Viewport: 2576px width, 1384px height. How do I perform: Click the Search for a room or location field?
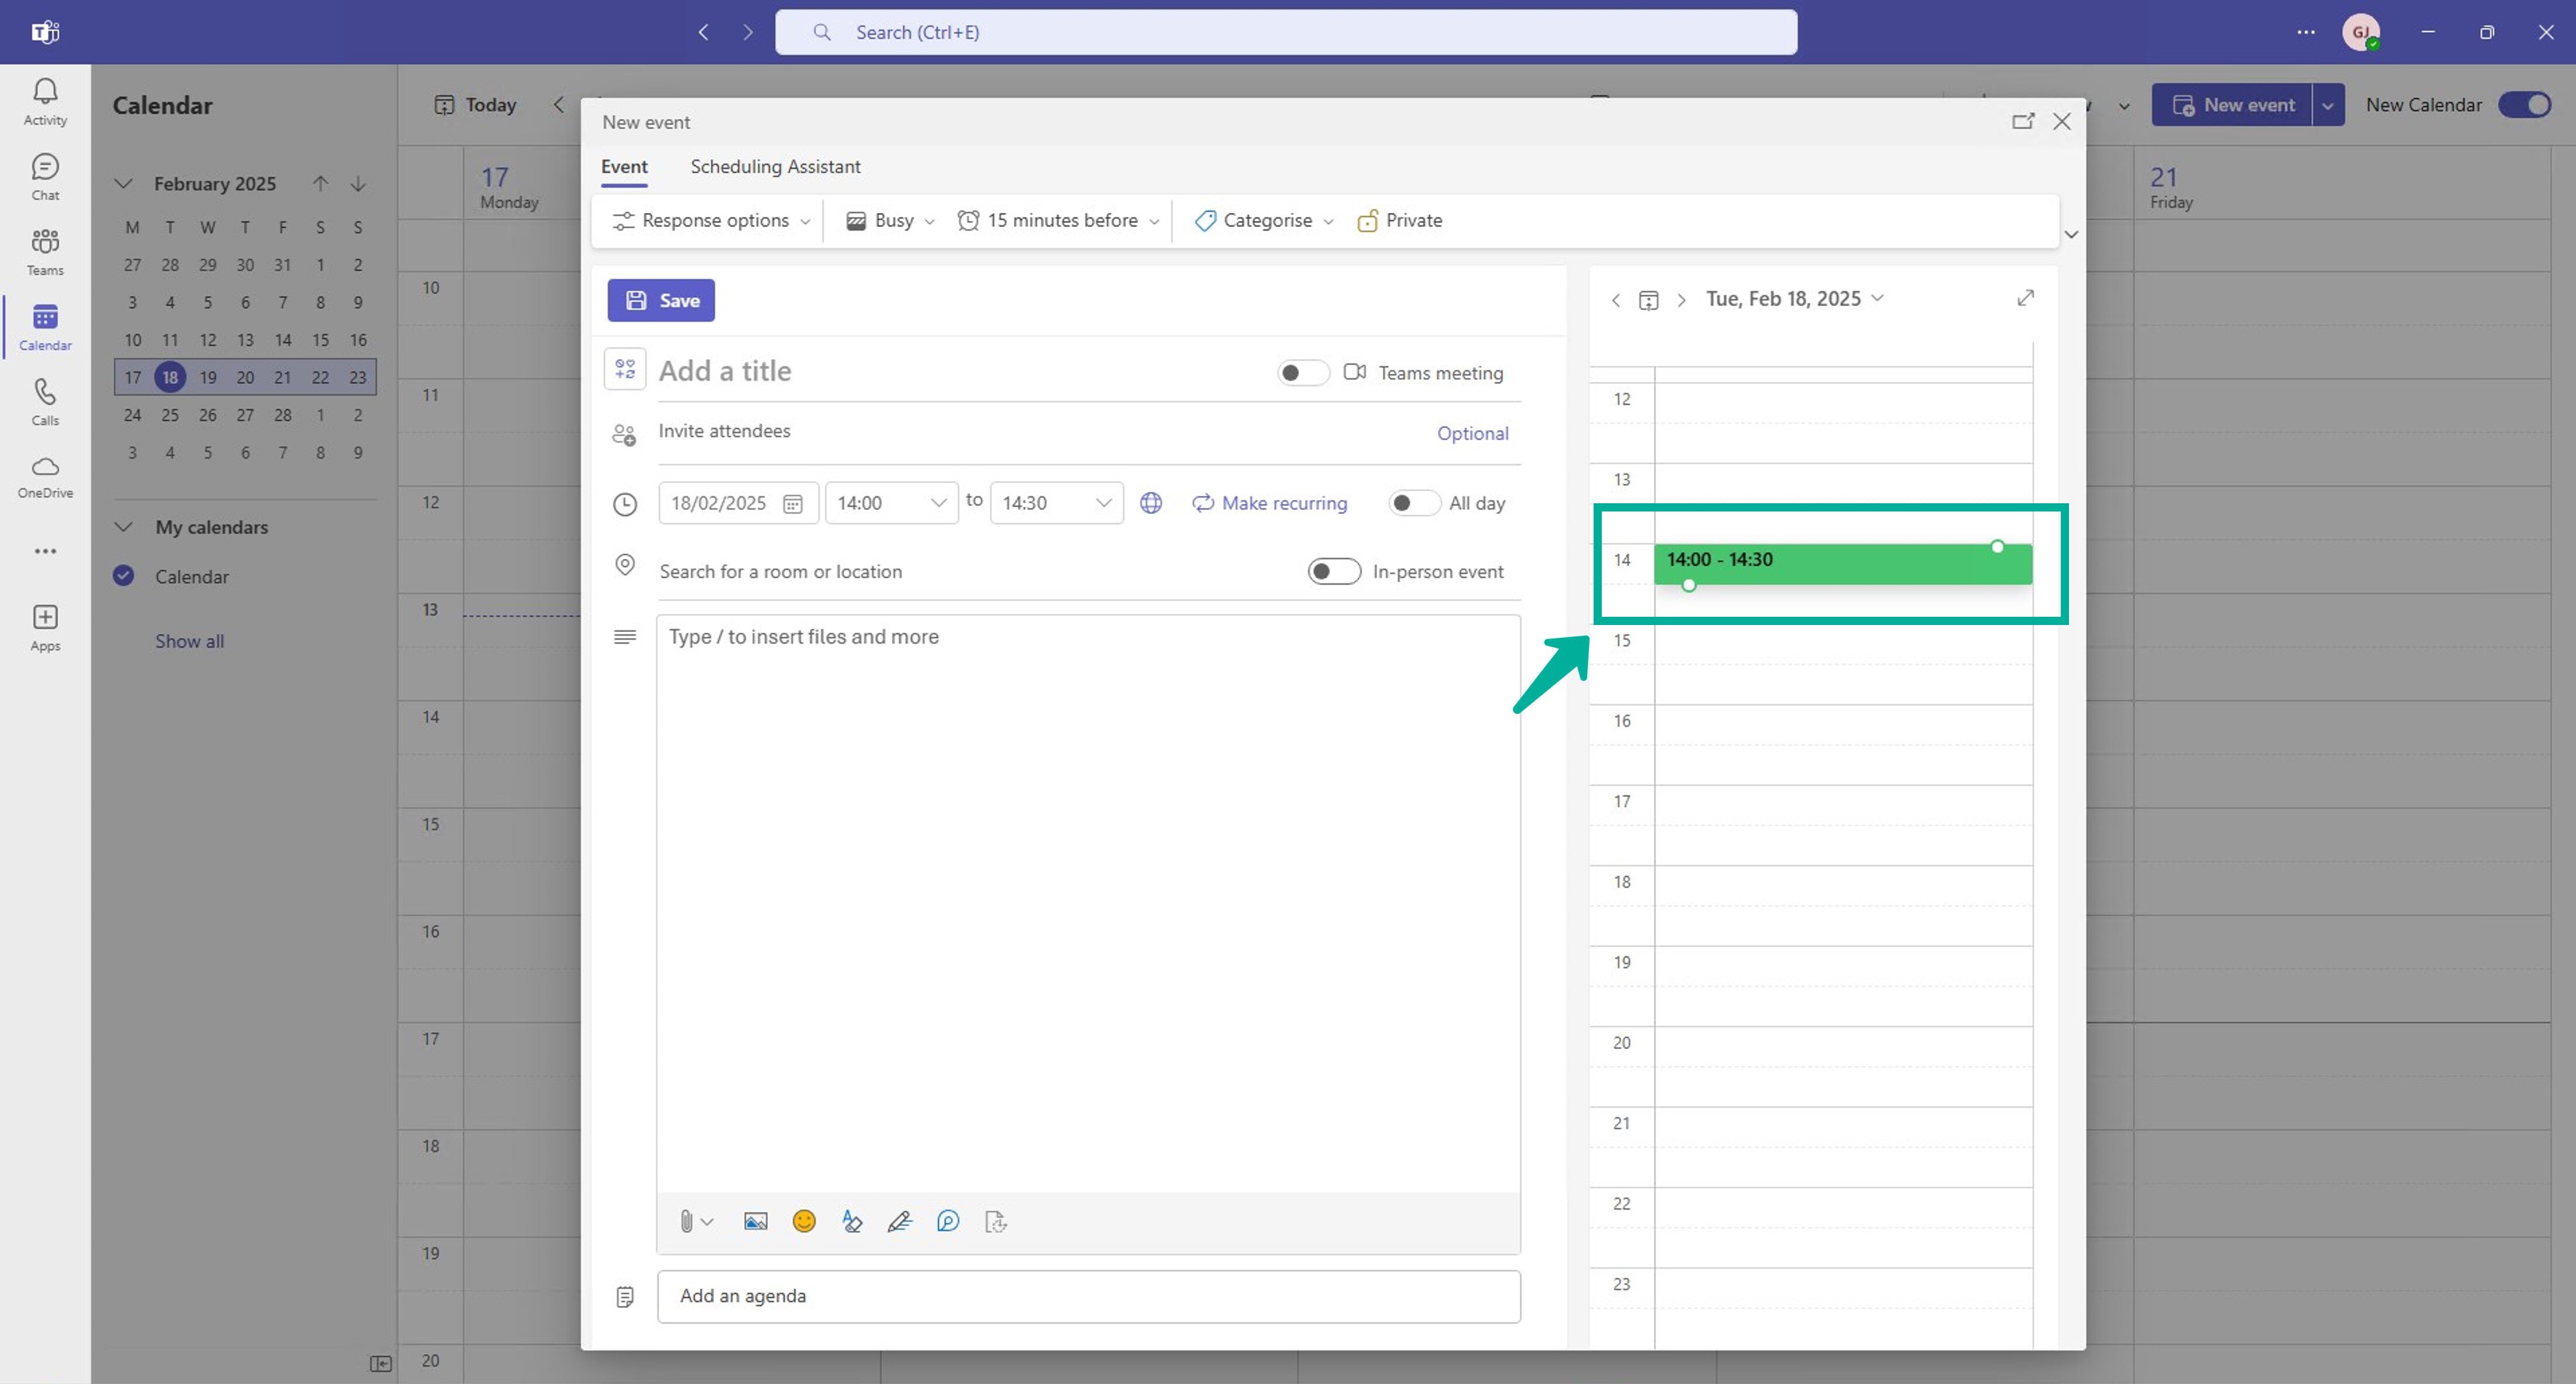[x=975, y=572]
